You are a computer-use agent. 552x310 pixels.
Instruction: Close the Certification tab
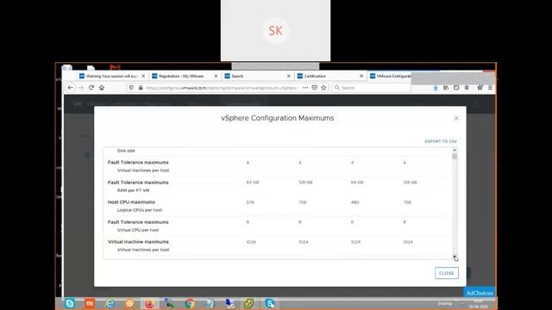point(361,76)
